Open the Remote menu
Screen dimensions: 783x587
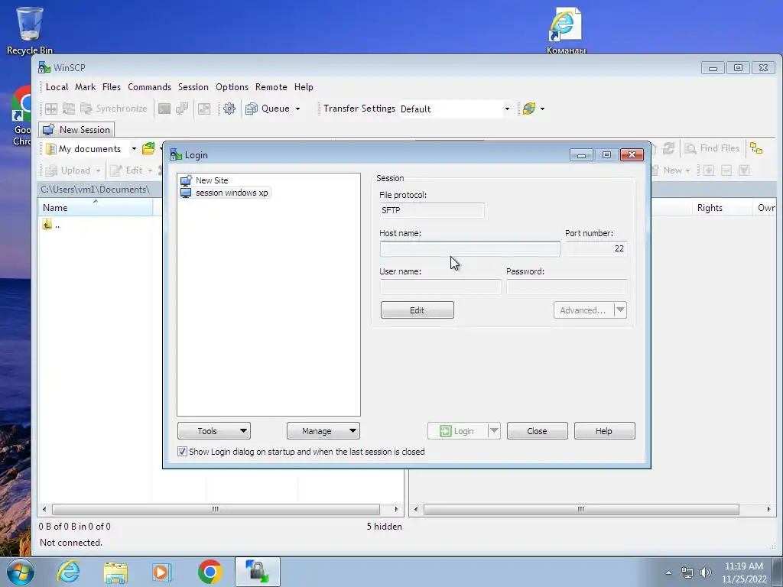point(271,87)
